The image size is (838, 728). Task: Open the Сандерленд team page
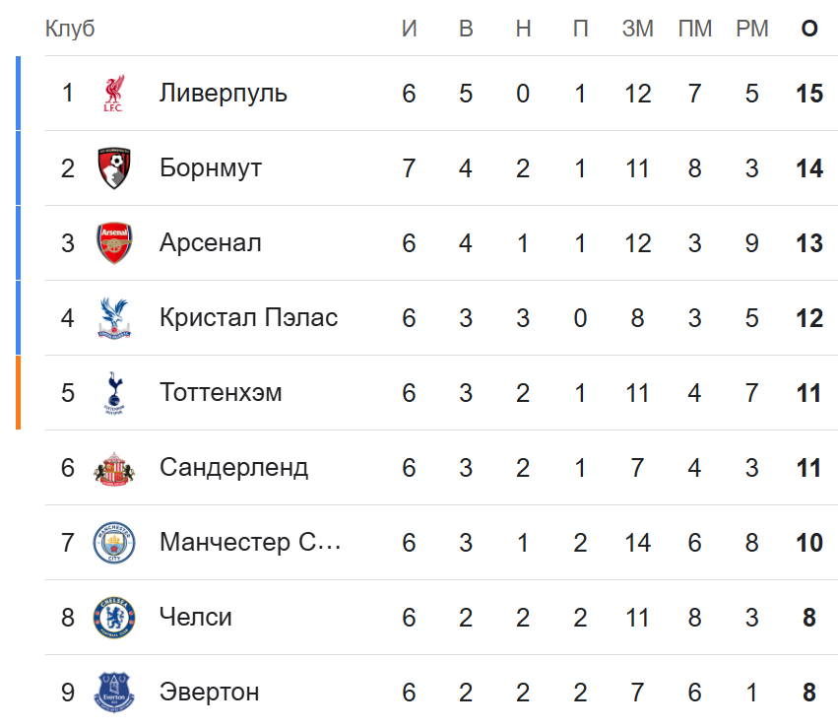coord(233,468)
